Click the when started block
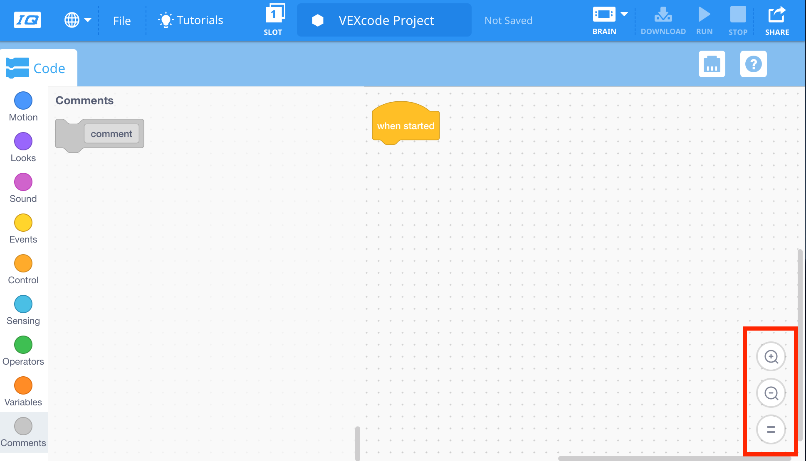This screenshot has height=461, width=806. pos(405,125)
